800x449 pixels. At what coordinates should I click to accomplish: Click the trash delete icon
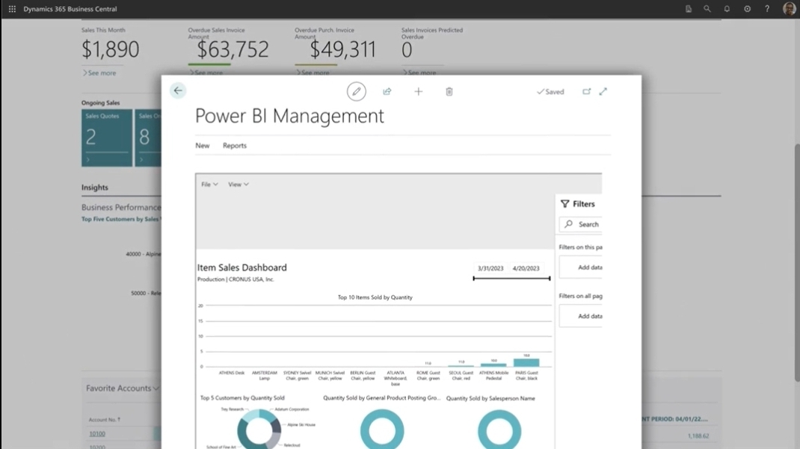click(x=449, y=91)
